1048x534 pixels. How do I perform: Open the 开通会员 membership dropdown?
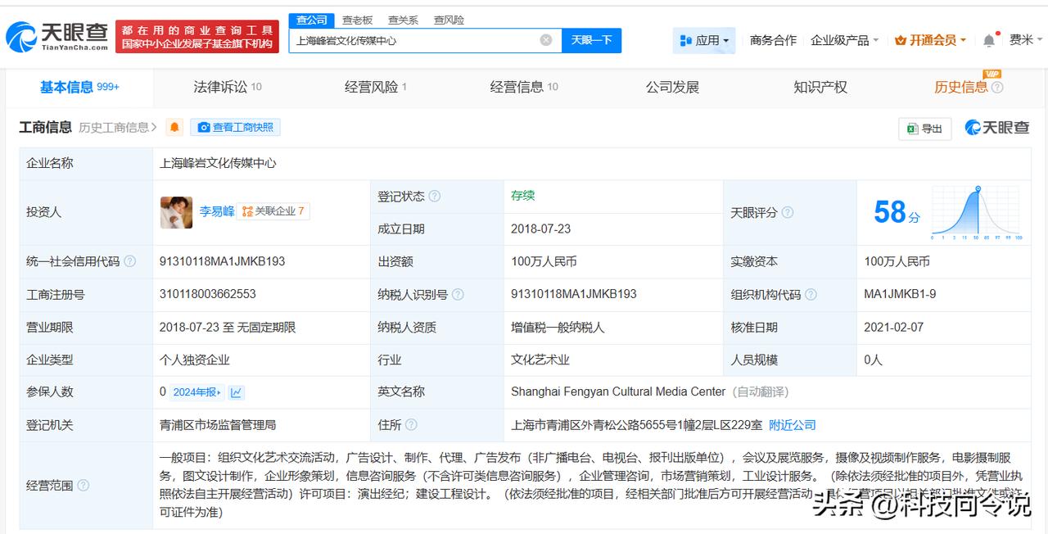[930, 40]
